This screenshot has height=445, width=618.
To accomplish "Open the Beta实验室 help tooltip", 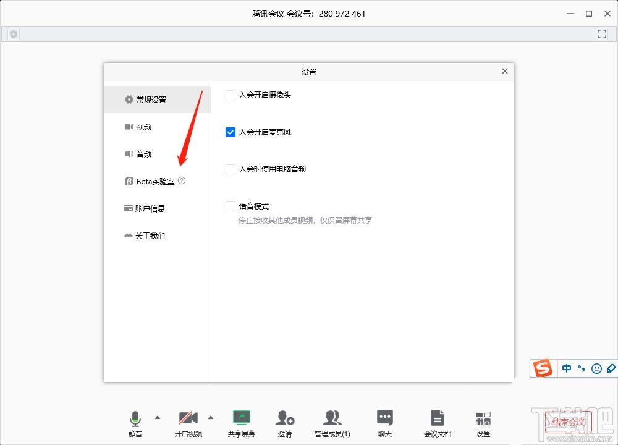I will [x=181, y=180].
